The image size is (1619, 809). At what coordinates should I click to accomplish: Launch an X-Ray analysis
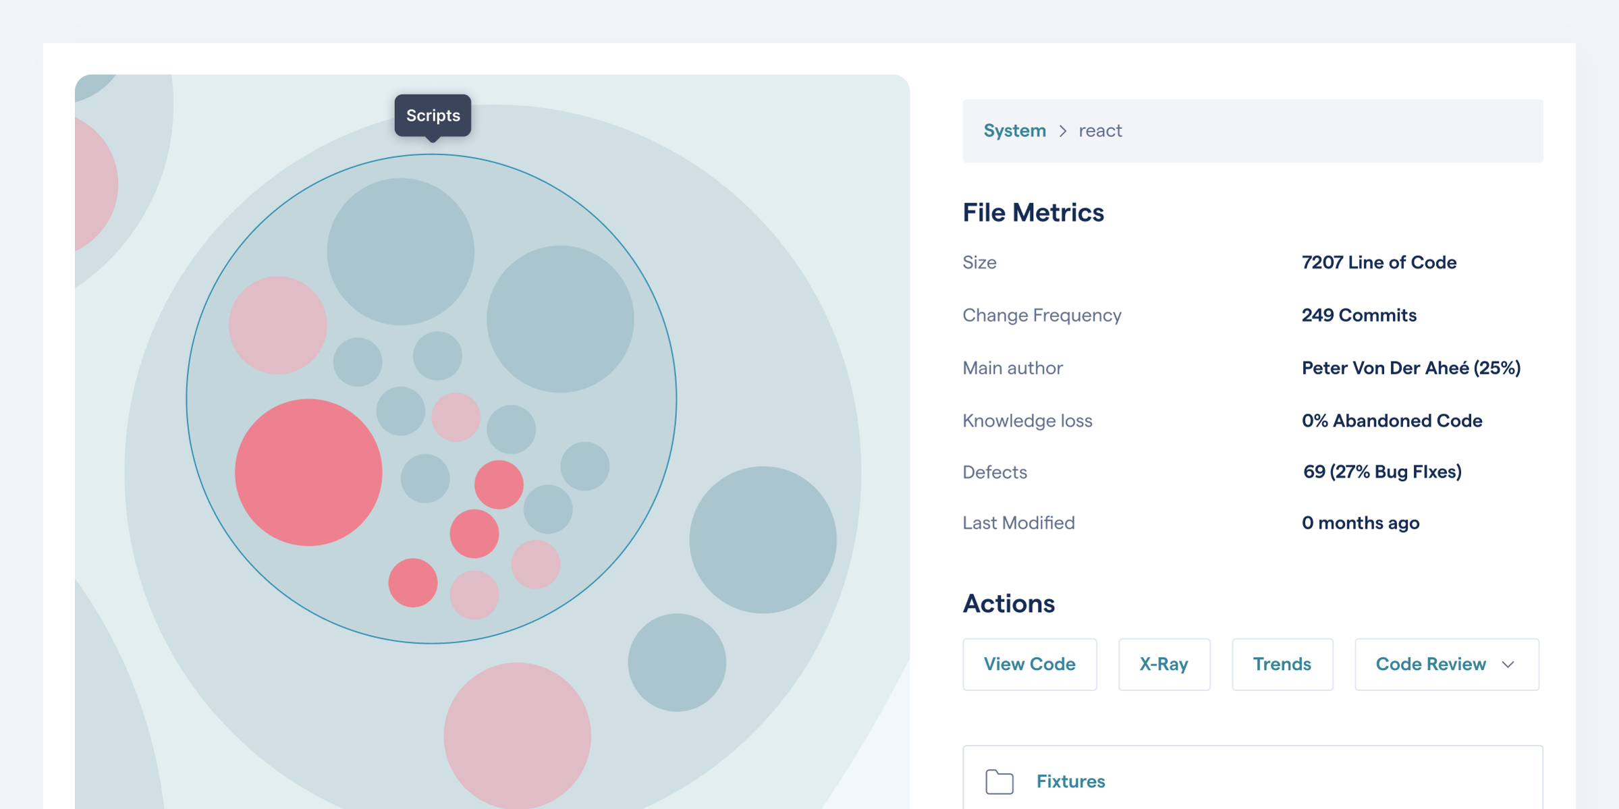[1164, 664]
